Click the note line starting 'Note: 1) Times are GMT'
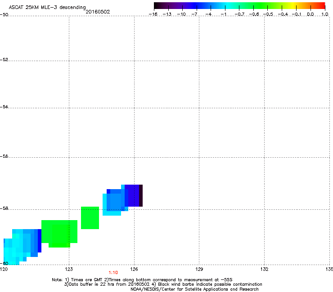This screenshot has height=292, width=333. coord(142,280)
